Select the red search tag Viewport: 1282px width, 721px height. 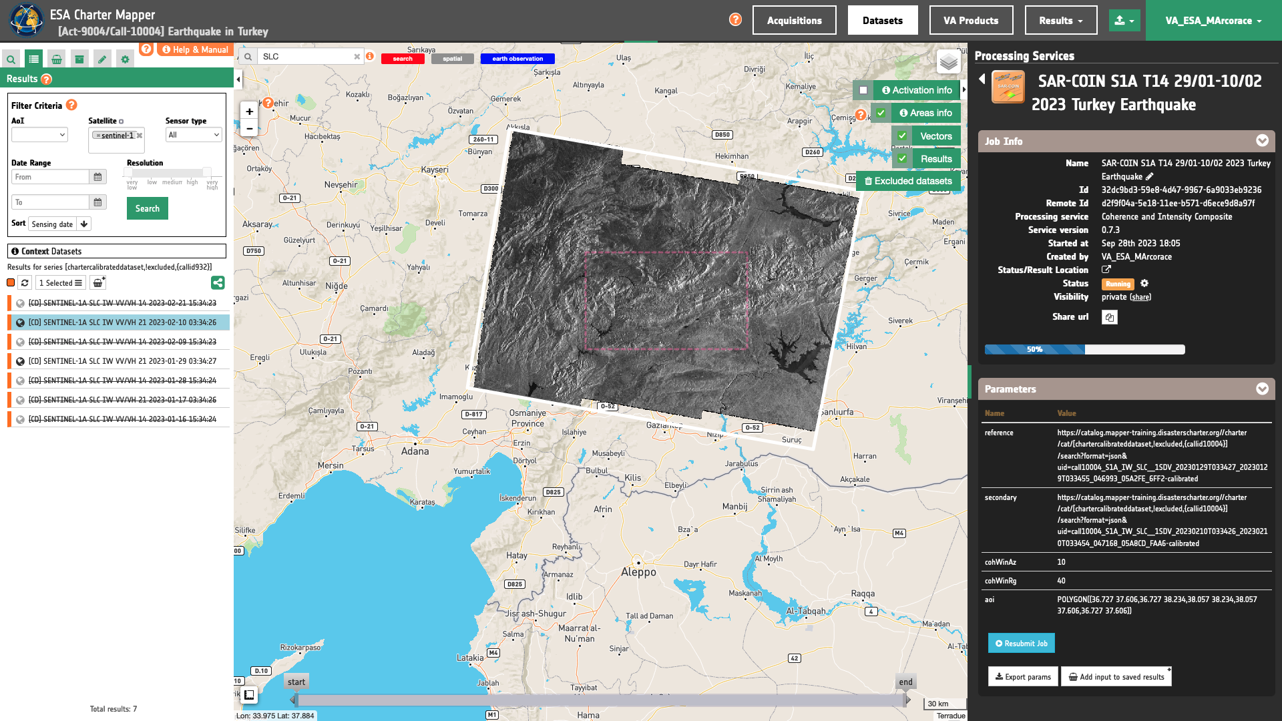pos(403,59)
